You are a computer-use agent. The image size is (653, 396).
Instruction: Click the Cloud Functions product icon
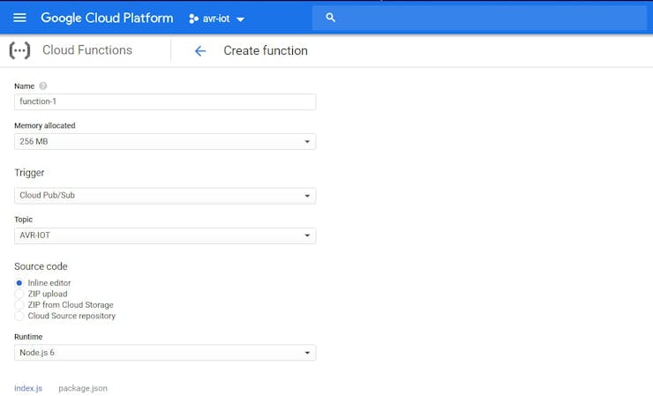pos(19,50)
